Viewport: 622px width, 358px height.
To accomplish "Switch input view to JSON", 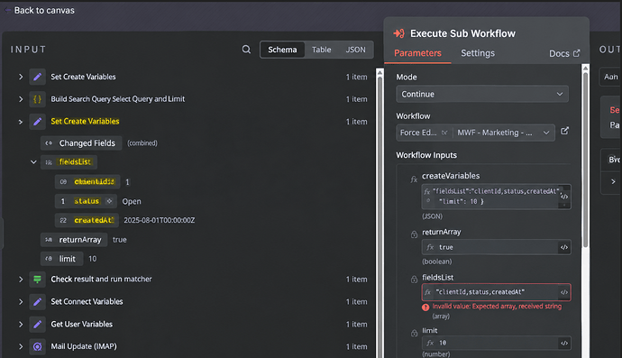I will [355, 50].
